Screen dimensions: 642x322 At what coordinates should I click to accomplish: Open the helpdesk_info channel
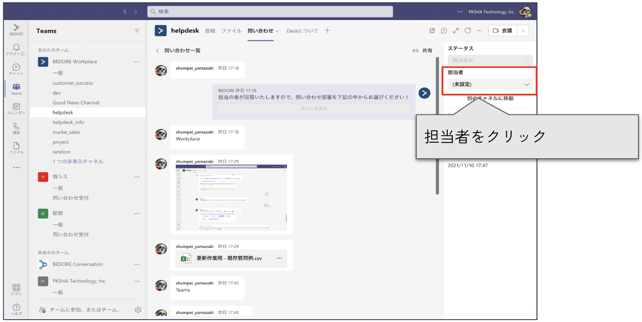click(68, 122)
